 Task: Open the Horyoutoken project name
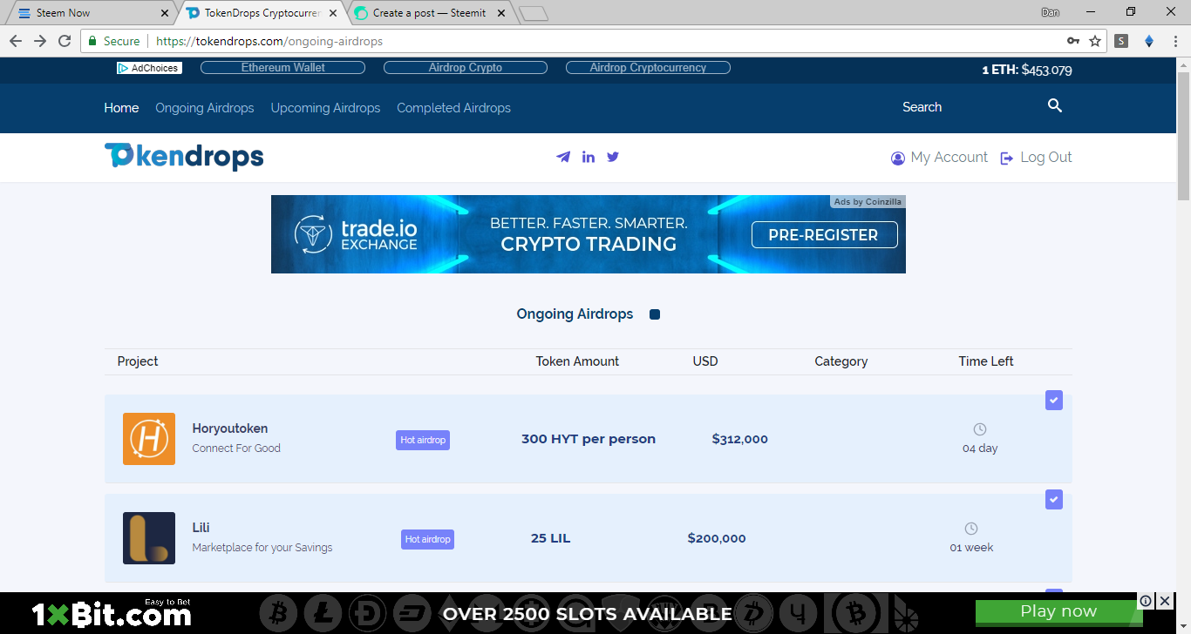[230, 428]
